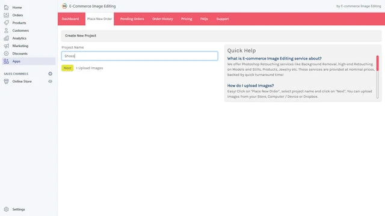View Online Store using eye icon
The height and width of the screenshot is (216, 385).
pyautogui.click(x=50, y=82)
